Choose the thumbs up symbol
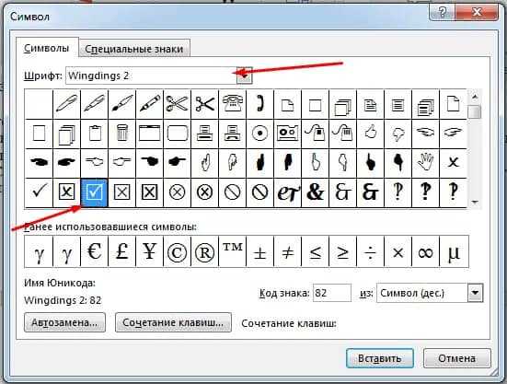507x384 pixels. [370, 134]
